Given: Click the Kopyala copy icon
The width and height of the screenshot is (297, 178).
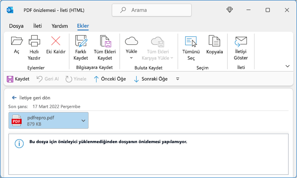Looking at the screenshot, I should [214, 41].
